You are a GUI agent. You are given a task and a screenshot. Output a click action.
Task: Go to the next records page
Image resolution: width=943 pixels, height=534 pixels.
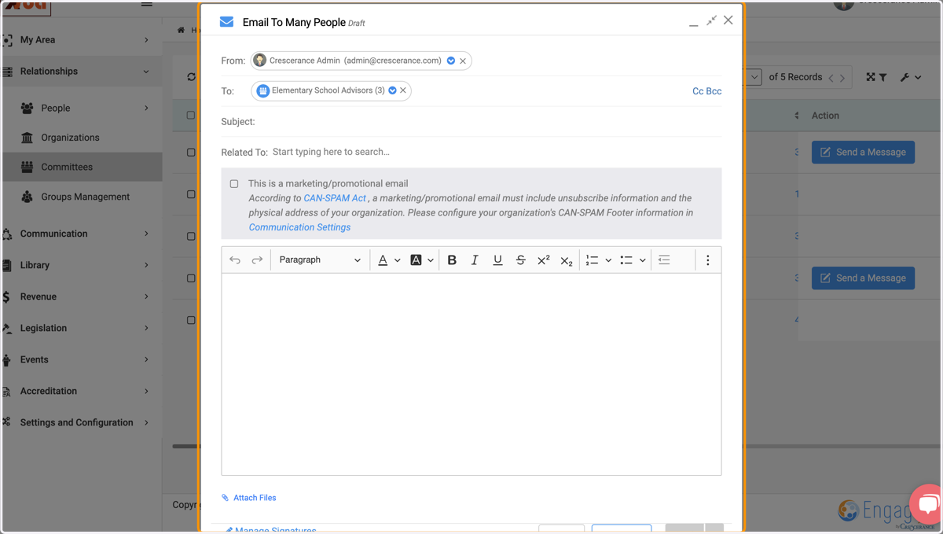coord(842,78)
